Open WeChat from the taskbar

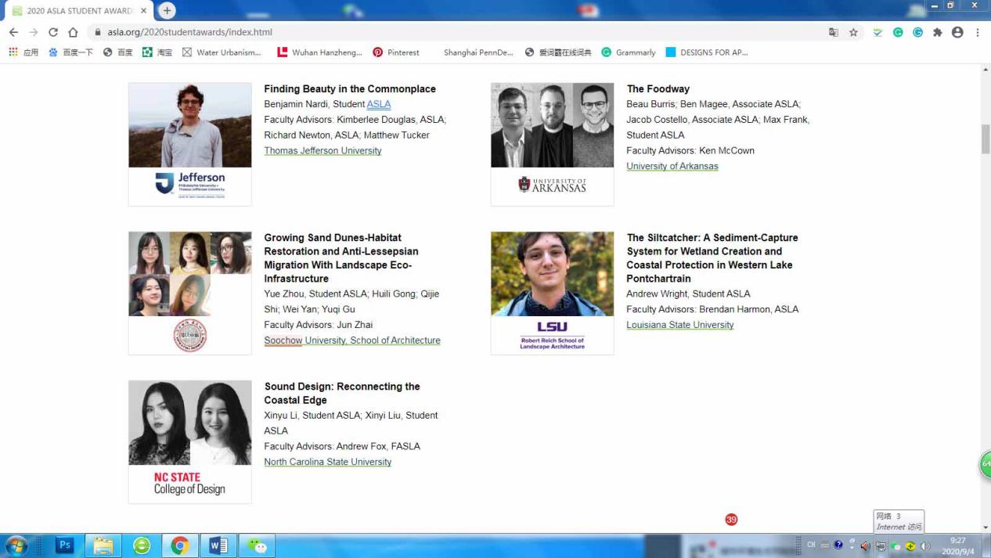pos(256,545)
